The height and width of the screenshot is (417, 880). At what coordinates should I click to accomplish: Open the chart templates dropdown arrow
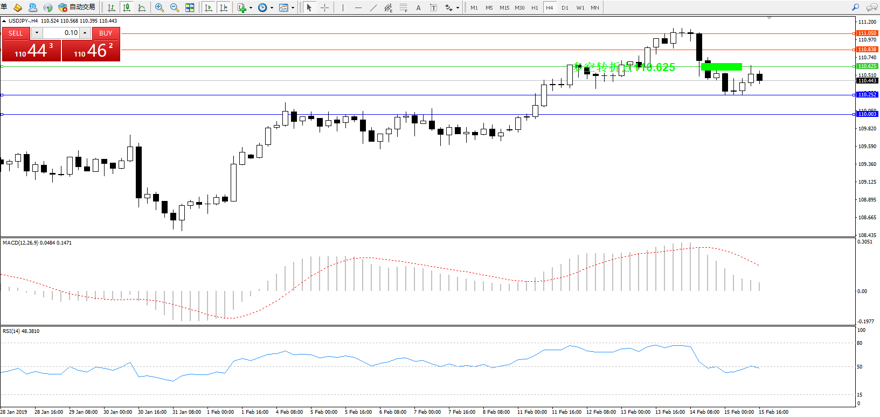coord(293,8)
